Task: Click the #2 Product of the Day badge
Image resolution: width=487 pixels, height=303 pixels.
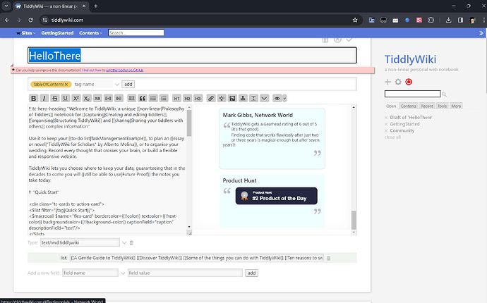Action: coord(277,196)
